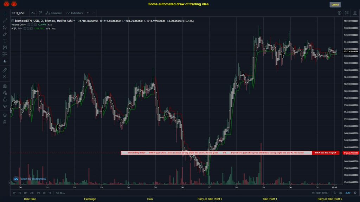Click the redo arrow in top toolbar
Viewport: 360px width, 202px height.
point(94,13)
